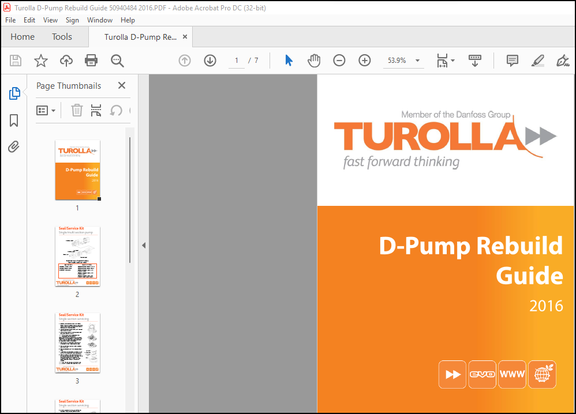The height and width of the screenshot is (414, 576).
Task: Go to next page arrow icon
Action: click(210, 61)
